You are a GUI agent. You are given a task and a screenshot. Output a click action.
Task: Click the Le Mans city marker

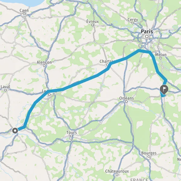49,94
